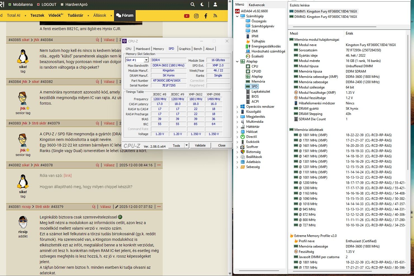
Task: Expand Megjelenítés node in AIDA64
Action: click(x=237, y=117)
